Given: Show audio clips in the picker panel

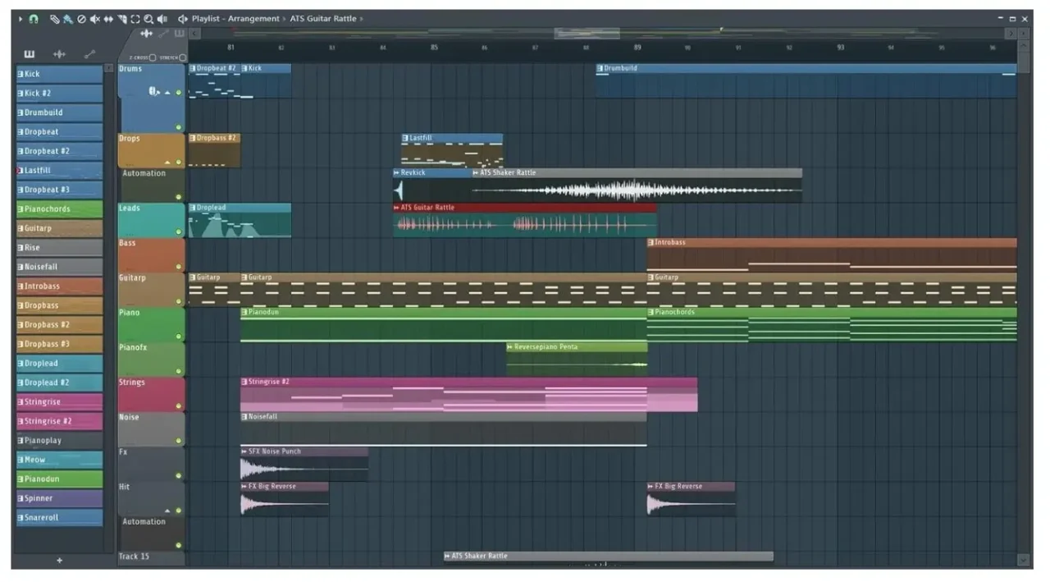Looking at the screenshot, I should point(59,54).
